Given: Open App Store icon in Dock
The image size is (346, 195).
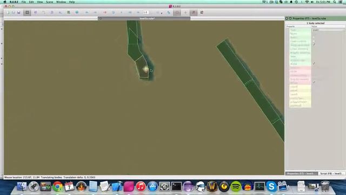Looking at the screenshot, I should click(152, 186).
